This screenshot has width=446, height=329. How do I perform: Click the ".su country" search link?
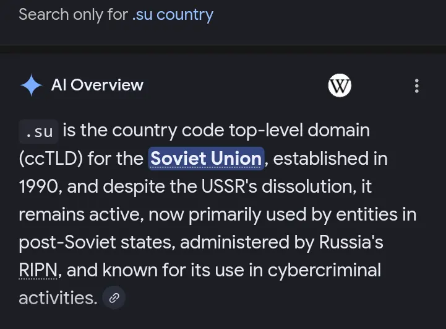[x=173, y=14]
